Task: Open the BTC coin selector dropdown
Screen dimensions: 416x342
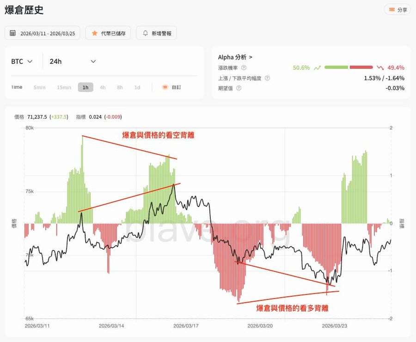Action: (21, 61)
